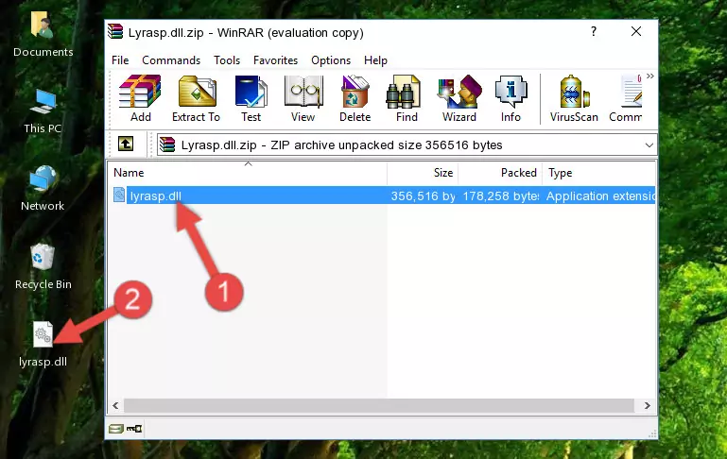Screen dimensions: 727x459
Task: Click the key password icon in status bar
Action: tap(134, 429)
